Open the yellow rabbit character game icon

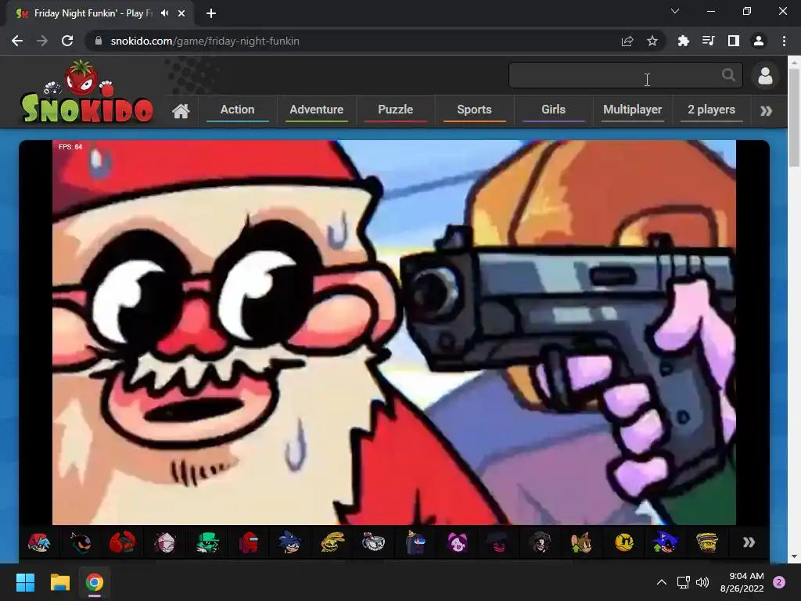[332, 542]
